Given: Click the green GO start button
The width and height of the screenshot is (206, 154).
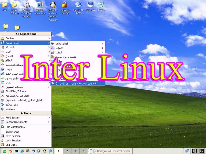Looking at the screenshot, I should pyautogui.click(x=4, y=151).
